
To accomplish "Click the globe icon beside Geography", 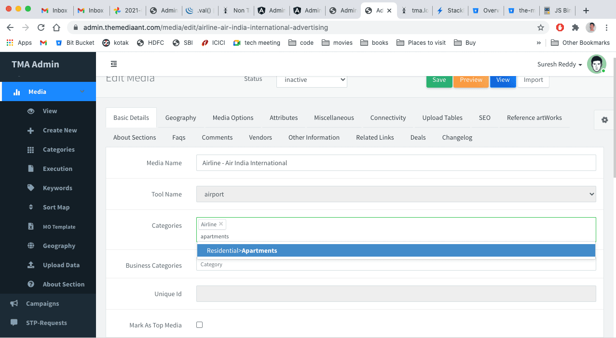I will click(31, 246).
